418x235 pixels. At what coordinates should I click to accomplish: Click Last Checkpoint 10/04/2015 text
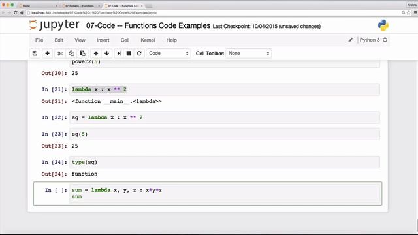click(x=266, y=26)
